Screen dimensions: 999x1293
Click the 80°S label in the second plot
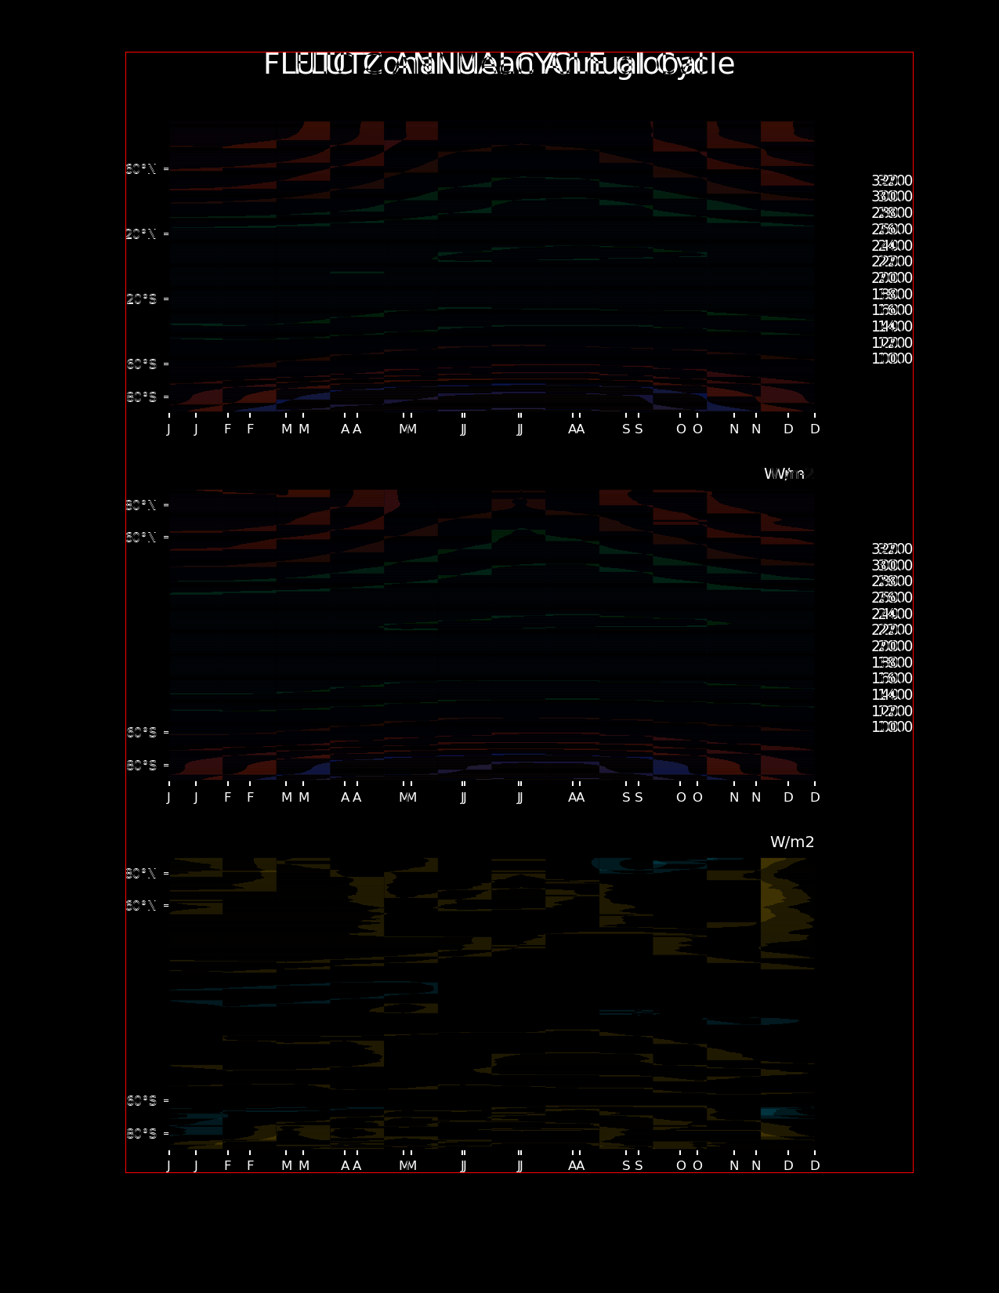(141, 766)
